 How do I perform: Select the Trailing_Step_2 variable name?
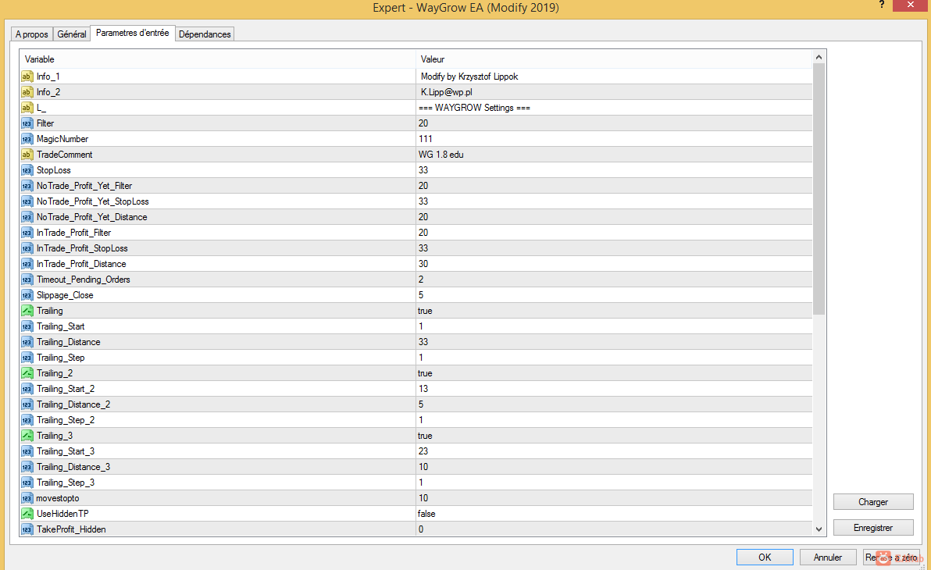[66, 420]
